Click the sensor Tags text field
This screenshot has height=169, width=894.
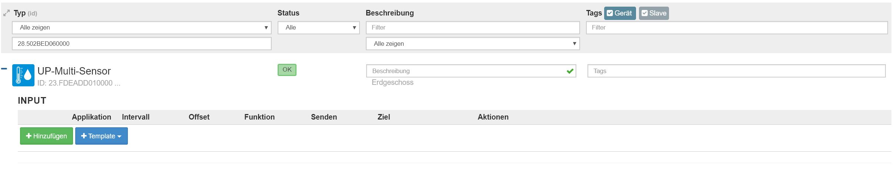click(736, 71)
